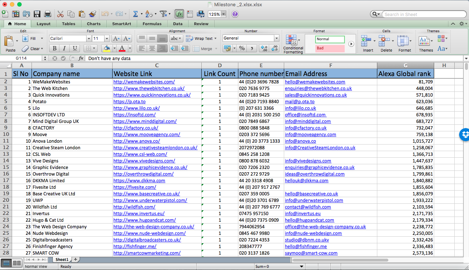Click the mail@p.ota.to email link
This screenshot has height=270, width=469.
pos(300,102)
